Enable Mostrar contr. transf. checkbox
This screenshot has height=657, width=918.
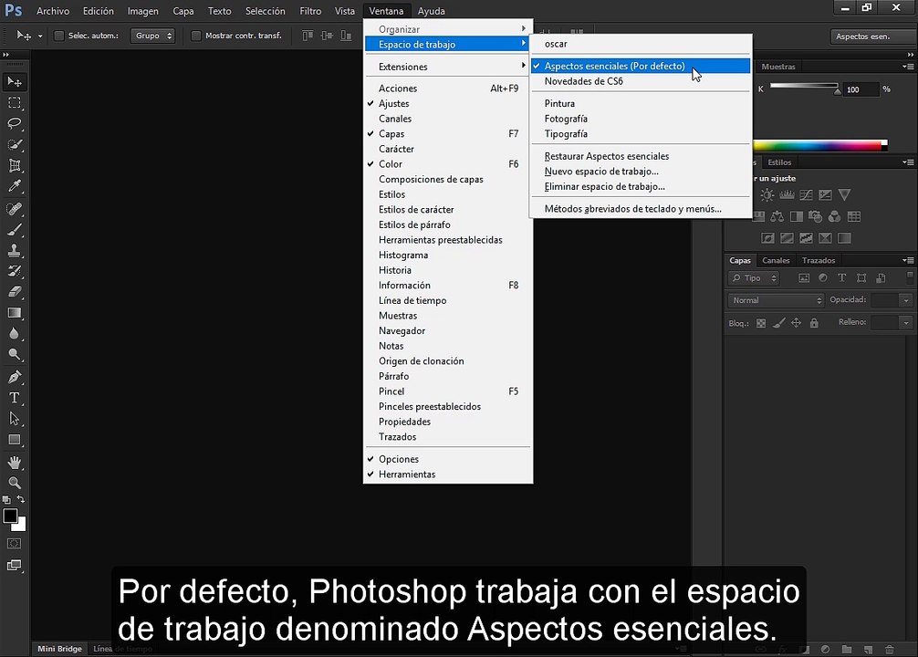196,36
